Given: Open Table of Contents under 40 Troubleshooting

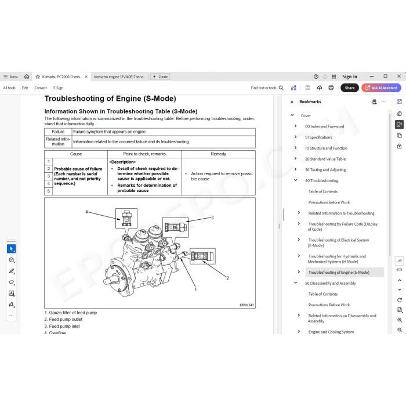Looking at the screenshot, I should [323, 191].
